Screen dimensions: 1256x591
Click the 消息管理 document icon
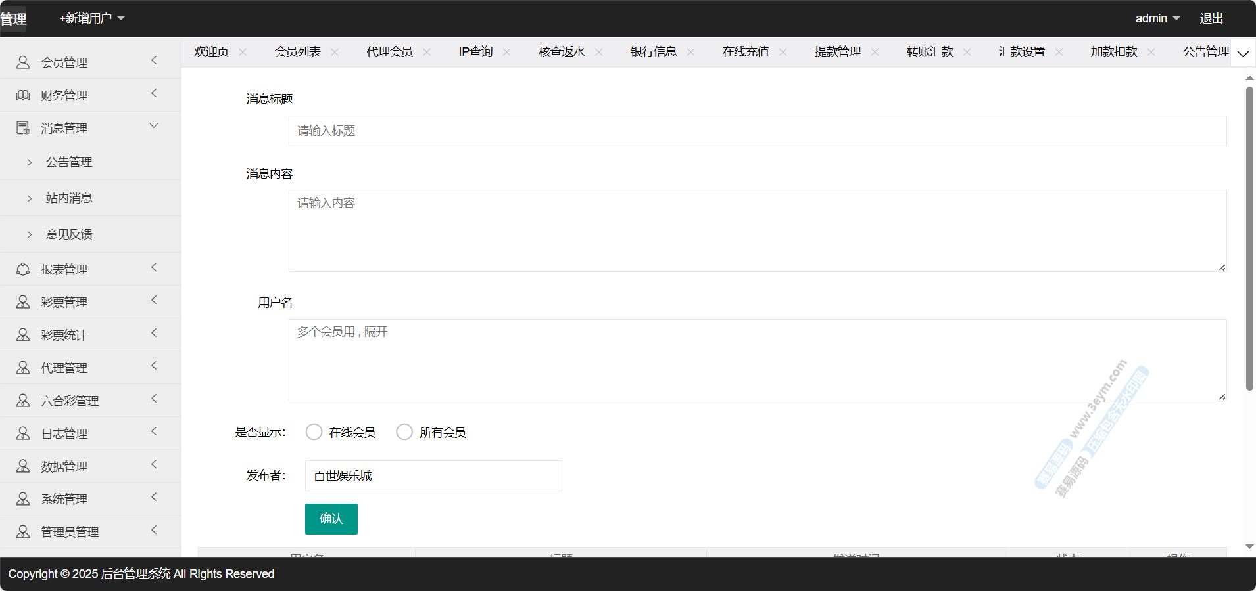pyautogui.click(x=23, y=128)
